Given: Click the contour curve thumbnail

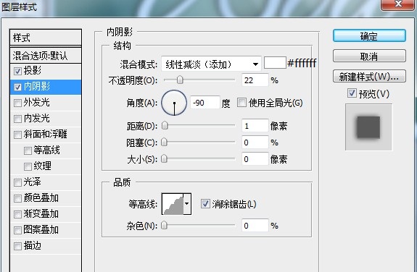Looking at the screenshot, I should [173, 204].
